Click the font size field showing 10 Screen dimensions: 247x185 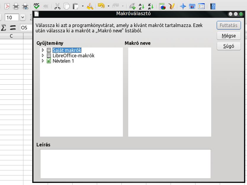pos(12,18)
